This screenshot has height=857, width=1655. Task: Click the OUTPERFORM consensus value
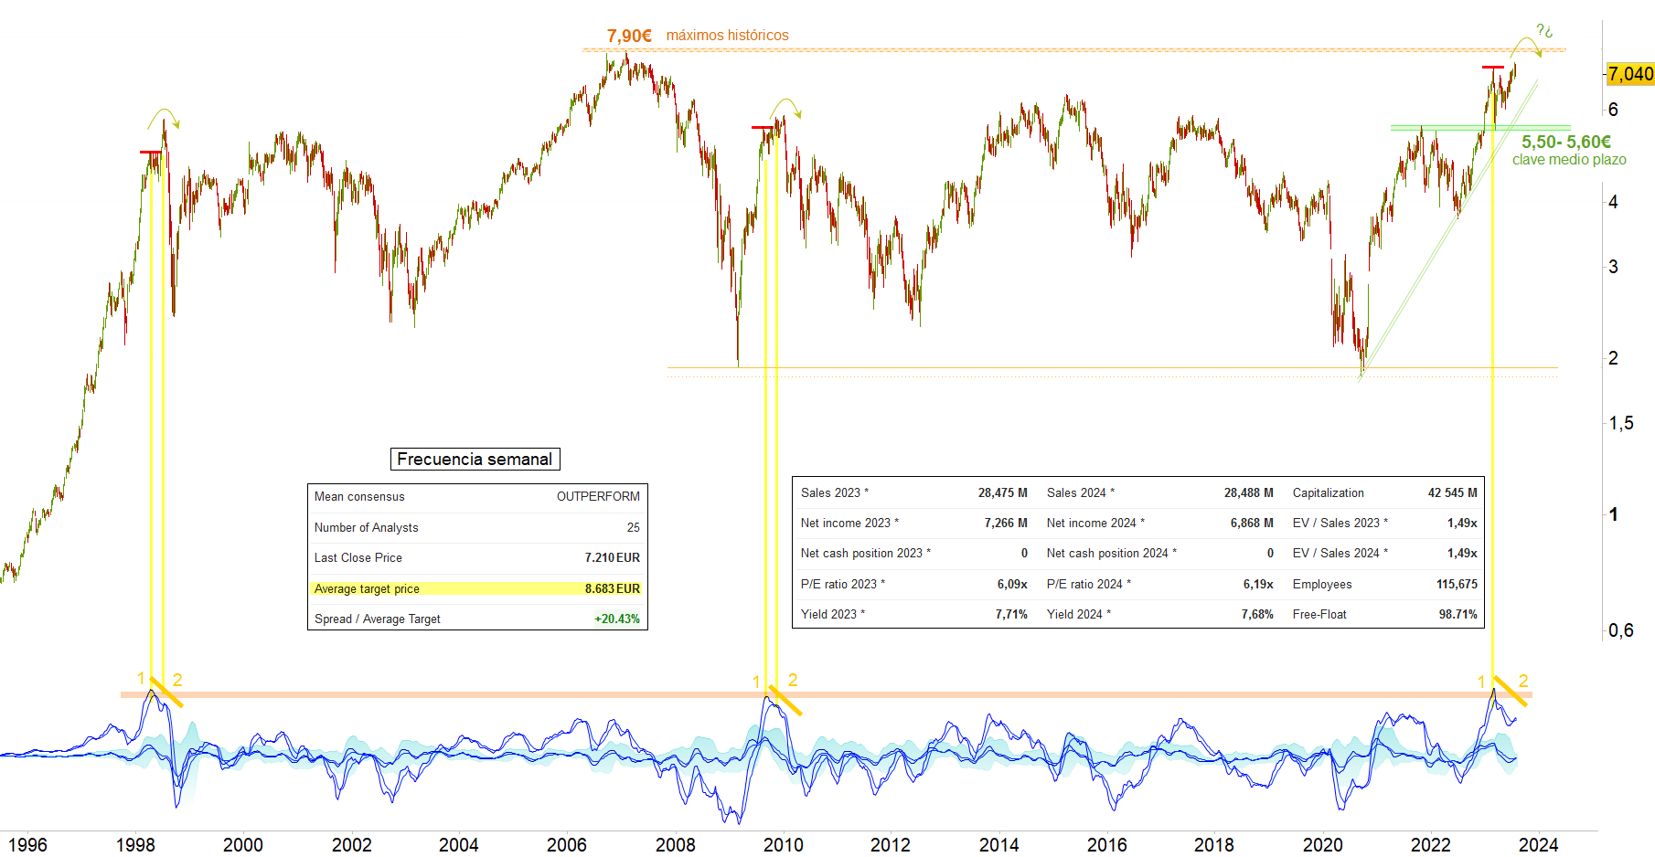(598, 497)
